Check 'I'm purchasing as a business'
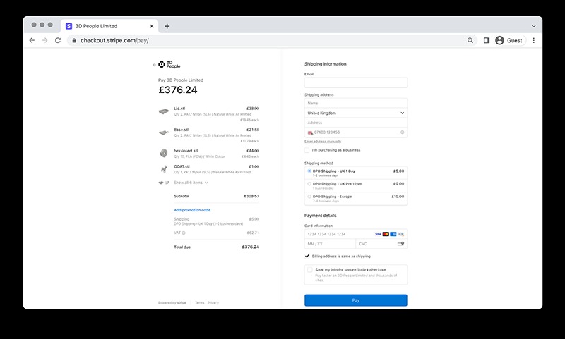The width and height of the screenshot is (565, 339). [x=307, y=150]
